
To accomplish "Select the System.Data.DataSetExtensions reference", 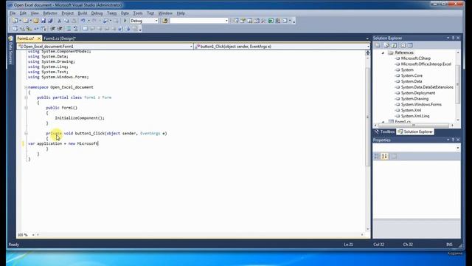I will point(427,87).
